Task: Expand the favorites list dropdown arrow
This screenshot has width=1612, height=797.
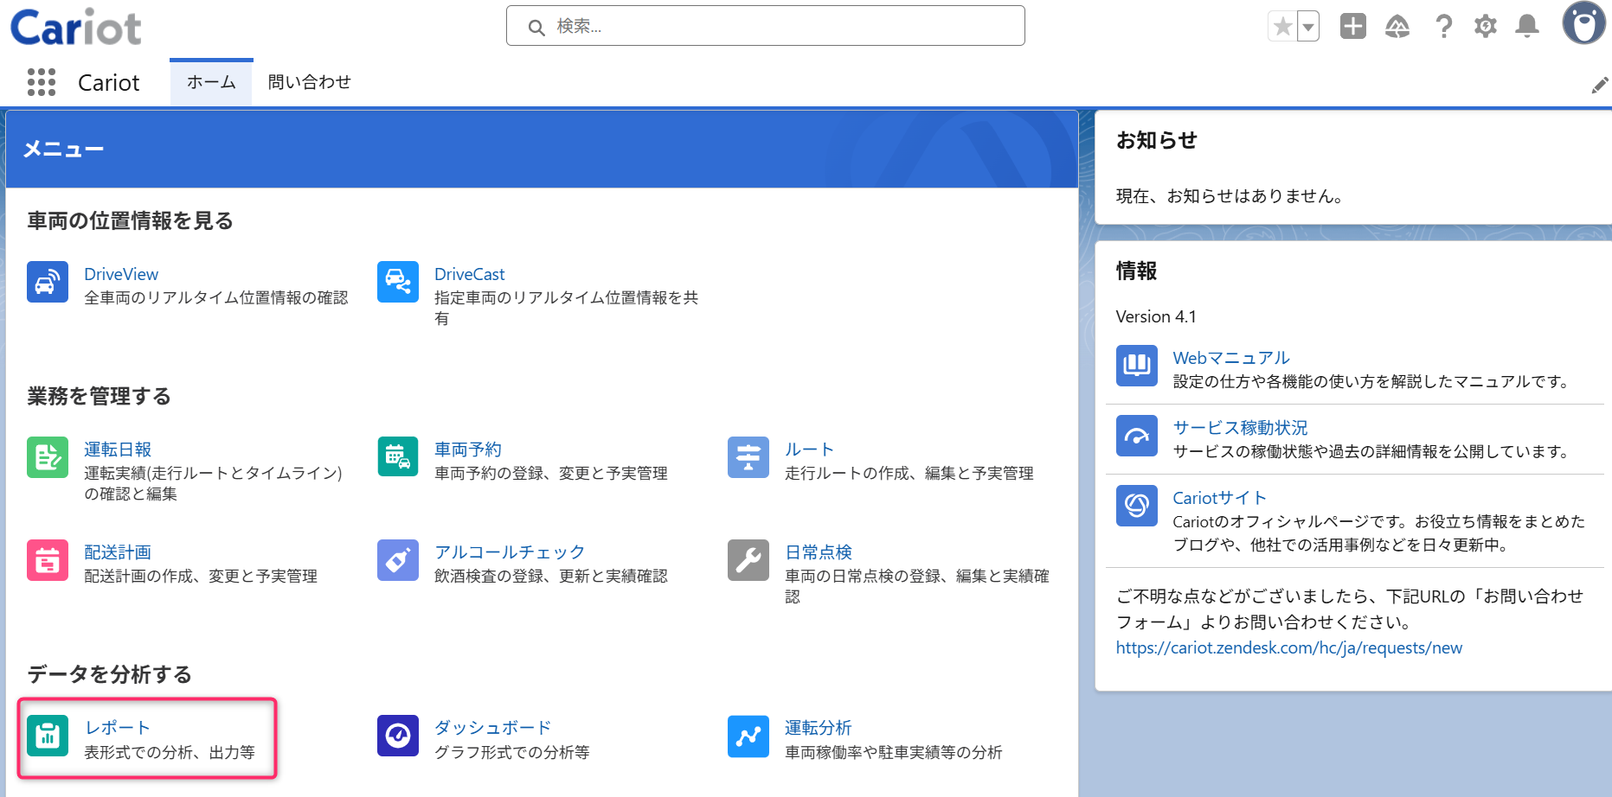Action: pos(1308,27)
